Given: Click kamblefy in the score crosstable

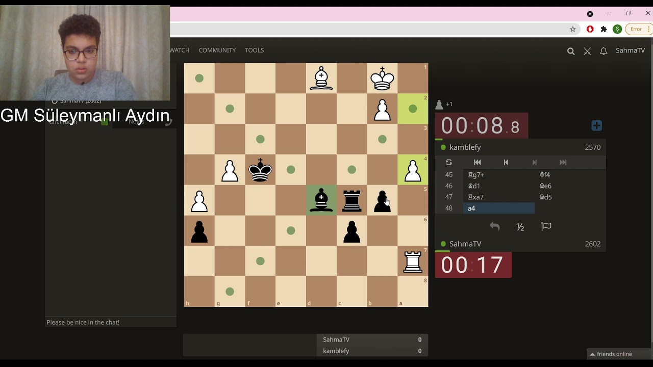Looking at the screenshot, I should (336, 351).
